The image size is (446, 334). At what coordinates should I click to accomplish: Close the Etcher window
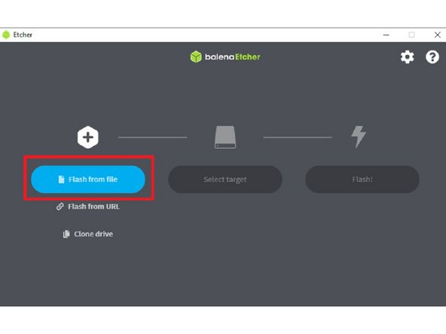[438, 35]
